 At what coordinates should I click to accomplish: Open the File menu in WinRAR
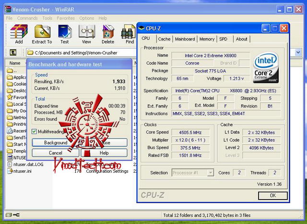click(9, 18)
